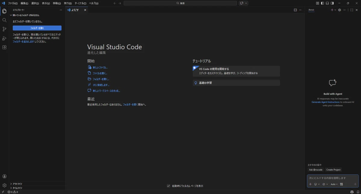Open editor More Actions ellipsis

tap(300, 10)
